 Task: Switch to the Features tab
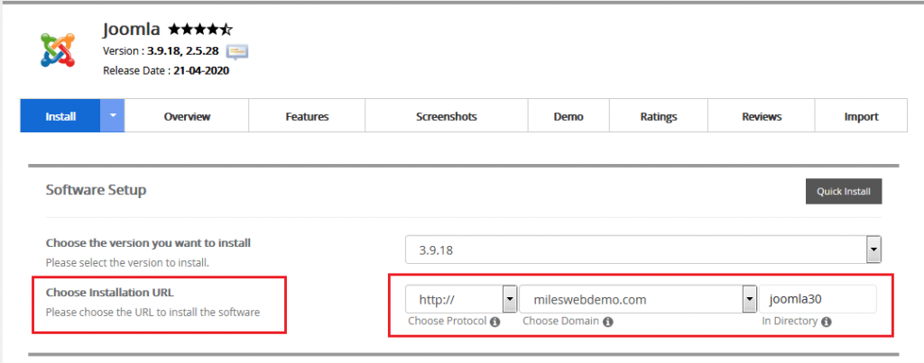(307, 116)
